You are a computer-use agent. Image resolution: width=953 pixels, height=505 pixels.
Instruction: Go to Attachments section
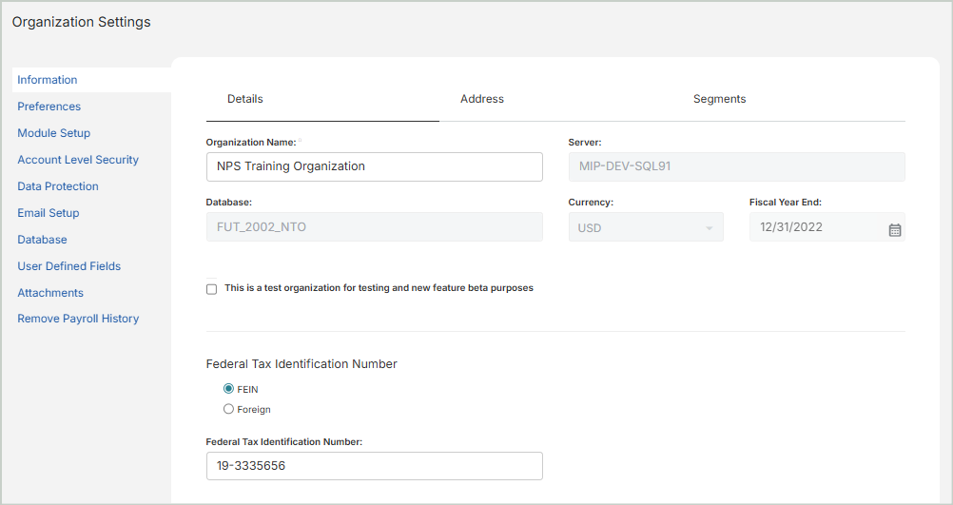[50, 293]
